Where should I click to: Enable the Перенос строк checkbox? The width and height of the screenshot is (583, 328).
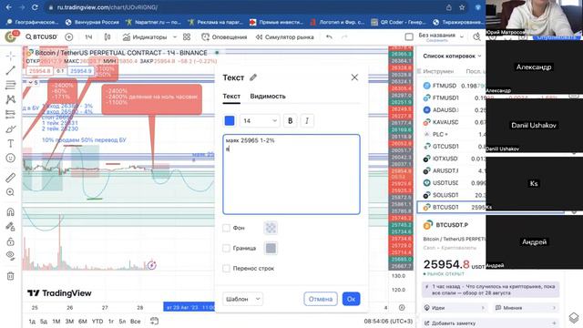tap(226, 268)
